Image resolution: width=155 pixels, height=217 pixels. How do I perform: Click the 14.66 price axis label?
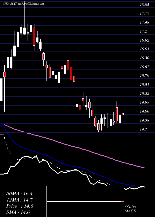(144, 111)
